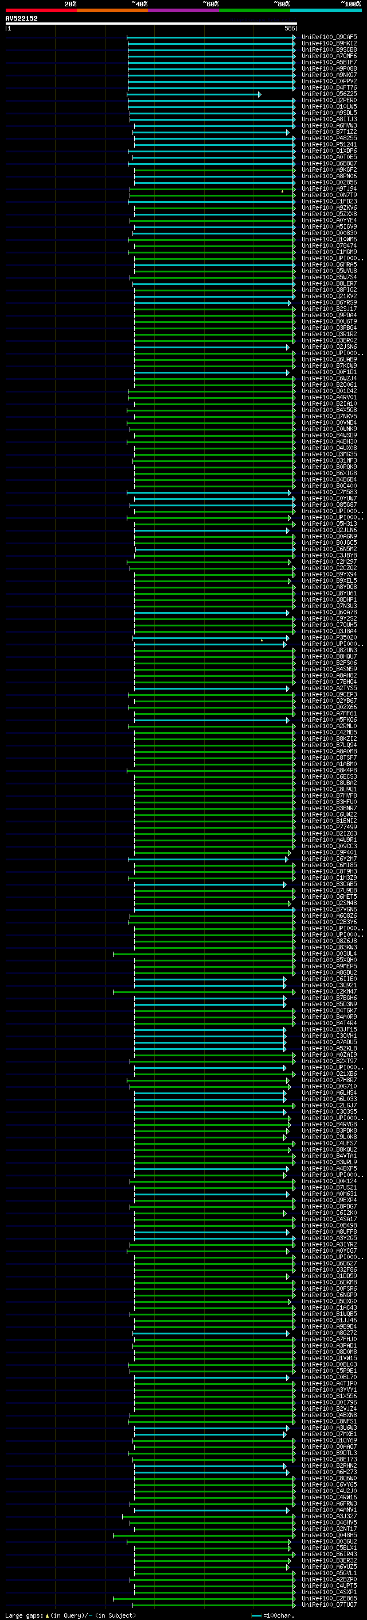The height and width of the screenshot is (1620, 367).
Task: Select hit label UniRef100_Q7MXE1
Action: coord(329,1434)
